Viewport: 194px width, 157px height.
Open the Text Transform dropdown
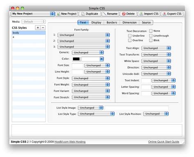pos(156,54)
